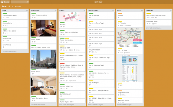Viewport: 173px width, 107px height.
Task: Click the Privat visibility lock icon
Action: 16,6
